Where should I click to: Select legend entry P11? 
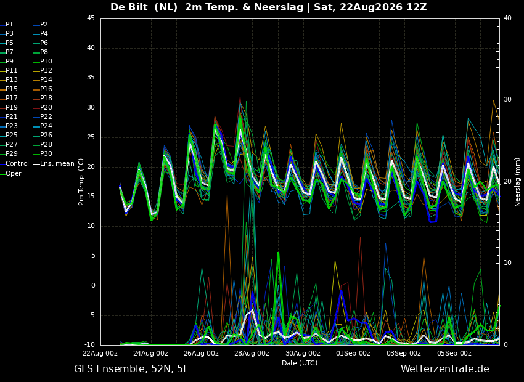click(x=11, y=70)
